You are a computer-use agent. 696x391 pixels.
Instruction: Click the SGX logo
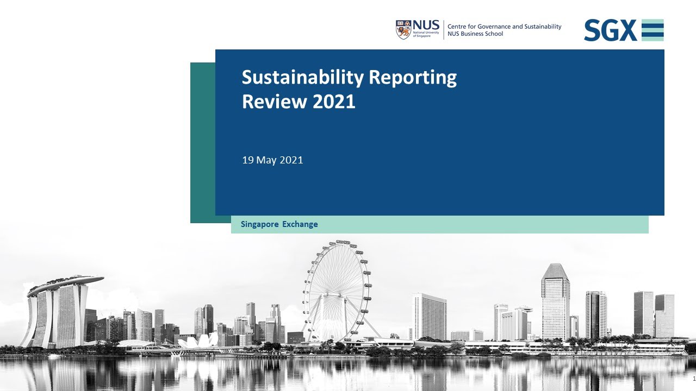coord(624,30)
